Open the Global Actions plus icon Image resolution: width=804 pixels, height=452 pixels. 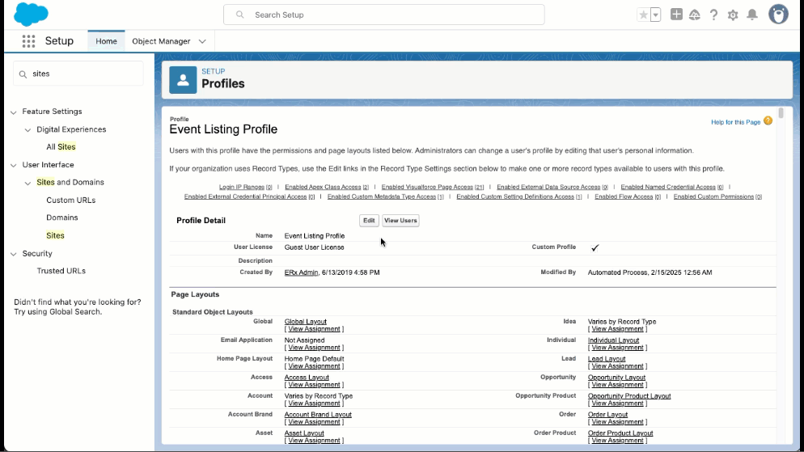(676, 15)
